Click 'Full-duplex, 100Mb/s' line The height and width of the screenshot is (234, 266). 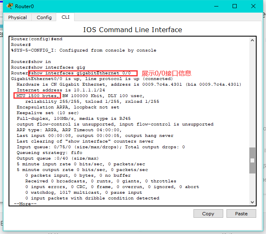click(74, 119)
